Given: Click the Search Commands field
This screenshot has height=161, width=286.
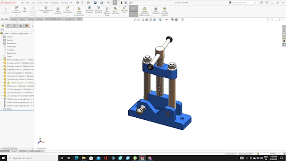Looking at the screenshot, I should pos(243,3).
